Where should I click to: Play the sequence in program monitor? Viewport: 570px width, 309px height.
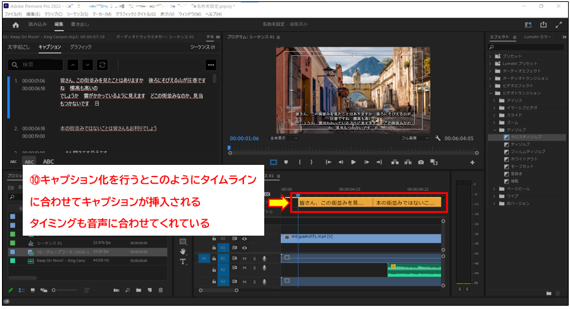tap(353, 162)
